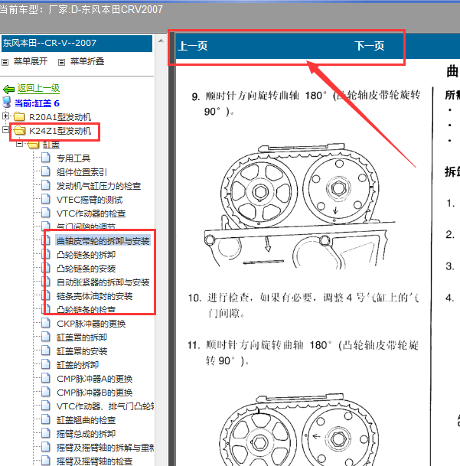Click the step 11 timing chain diagram
The image size is (460, 466).
[299, 429]
